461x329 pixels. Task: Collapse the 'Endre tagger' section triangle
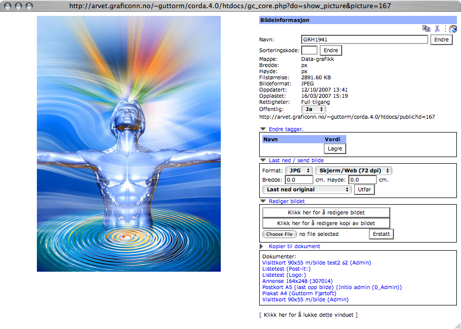coord(263,129)
